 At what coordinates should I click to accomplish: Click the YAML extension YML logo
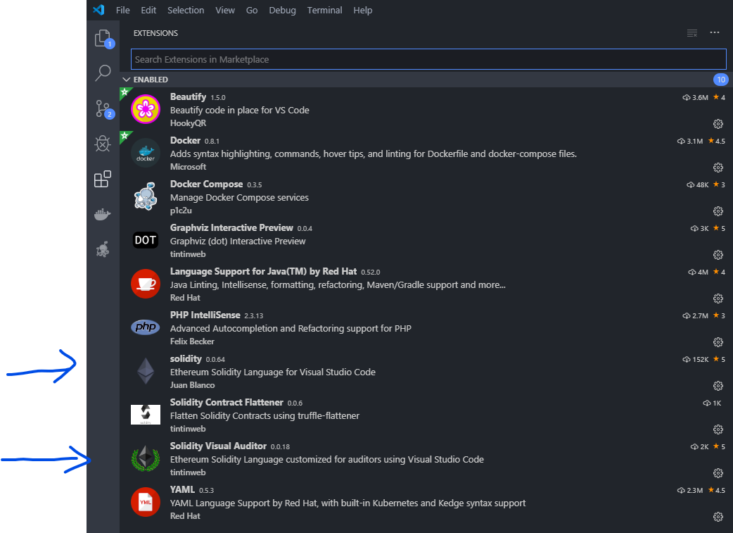[x=146, y=502]
